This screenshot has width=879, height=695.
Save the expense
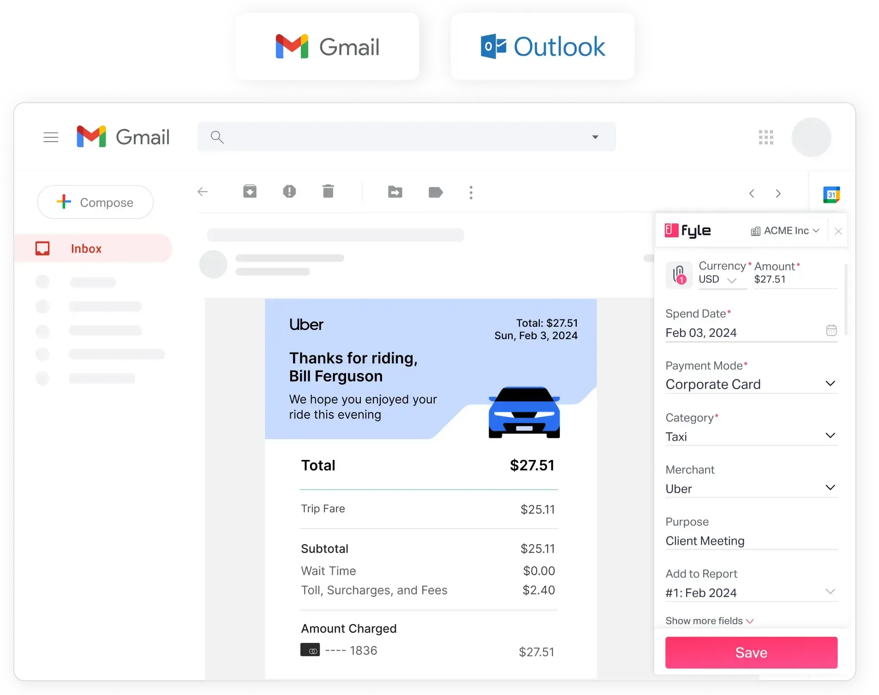(x=751, y=653)
